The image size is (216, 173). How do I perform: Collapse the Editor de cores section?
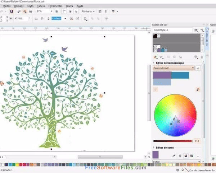point(154,148)
